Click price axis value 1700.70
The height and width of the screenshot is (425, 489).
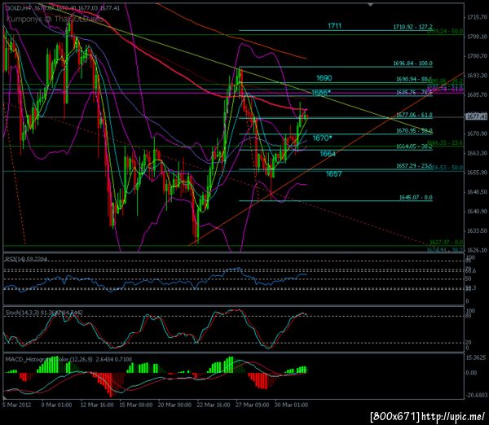477,56
